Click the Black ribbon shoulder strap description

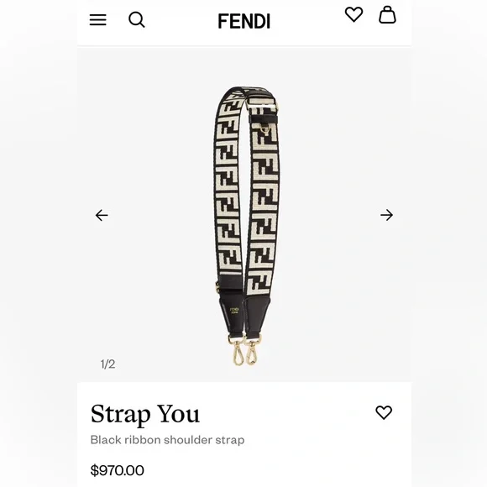(167, 440)
